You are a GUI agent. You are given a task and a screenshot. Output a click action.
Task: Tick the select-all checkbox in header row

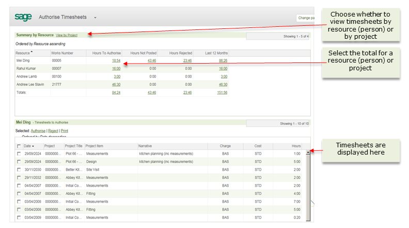pyautogui.click(x=19, y=146)
